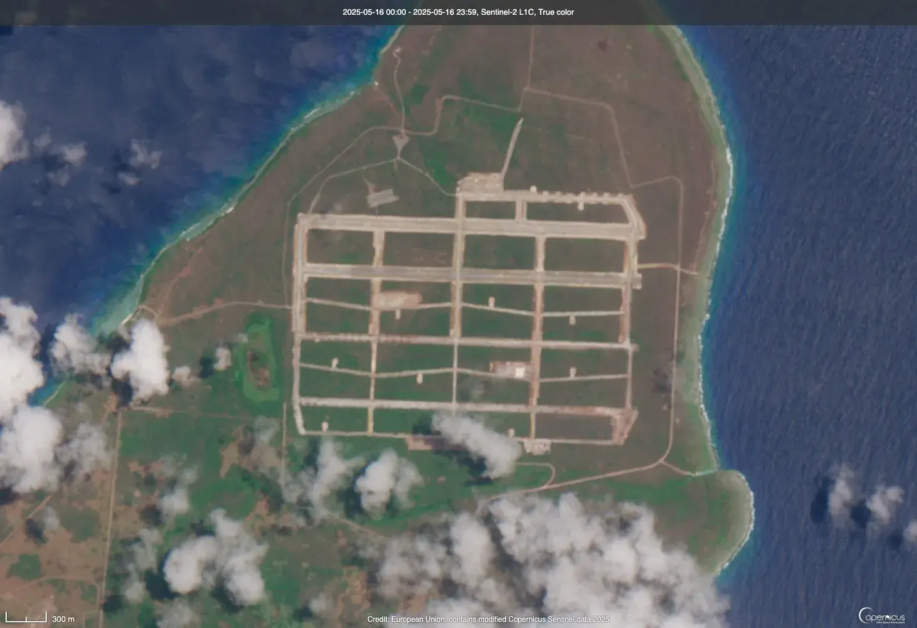Click the grey rectangular structure northwest of grid
Screen dimensions: 917x628
382,198
